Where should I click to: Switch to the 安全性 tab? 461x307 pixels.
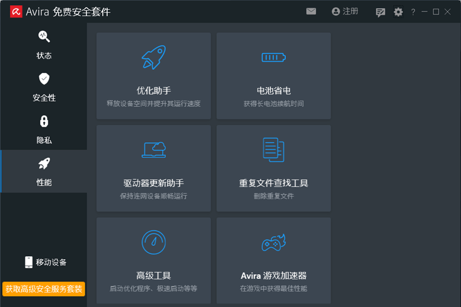tap(44, 86)
